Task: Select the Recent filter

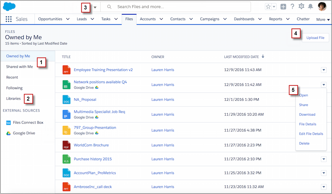Action: pyautogui.click(x=12, y=77)
